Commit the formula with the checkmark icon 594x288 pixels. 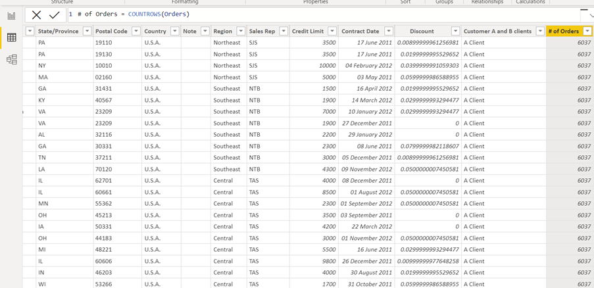[x=55, y=14]
